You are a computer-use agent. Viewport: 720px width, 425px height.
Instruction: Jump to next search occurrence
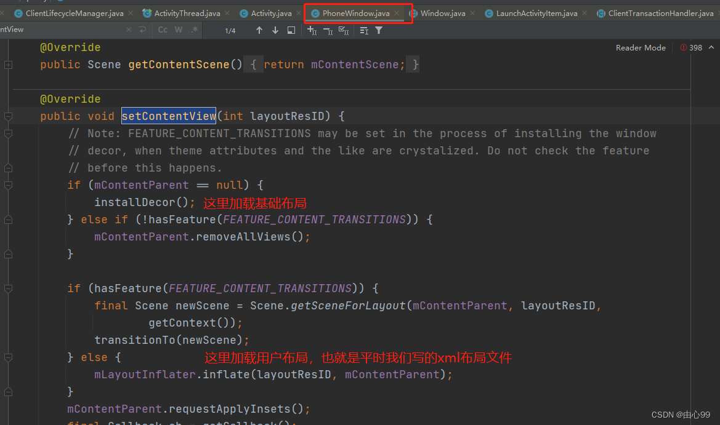275,30
